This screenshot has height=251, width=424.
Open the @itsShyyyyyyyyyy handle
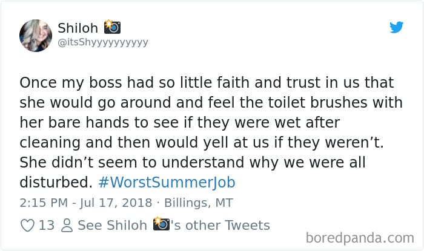[x=103, y=42]
